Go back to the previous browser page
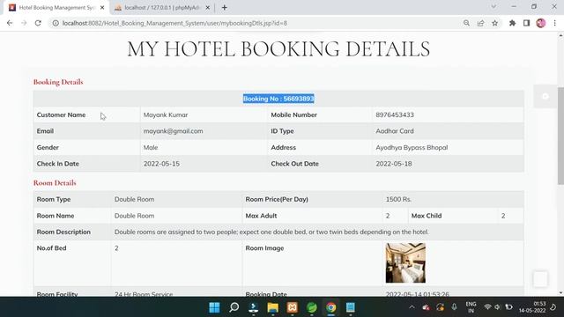This screenshot has width=564, height=317. [10, 23]
